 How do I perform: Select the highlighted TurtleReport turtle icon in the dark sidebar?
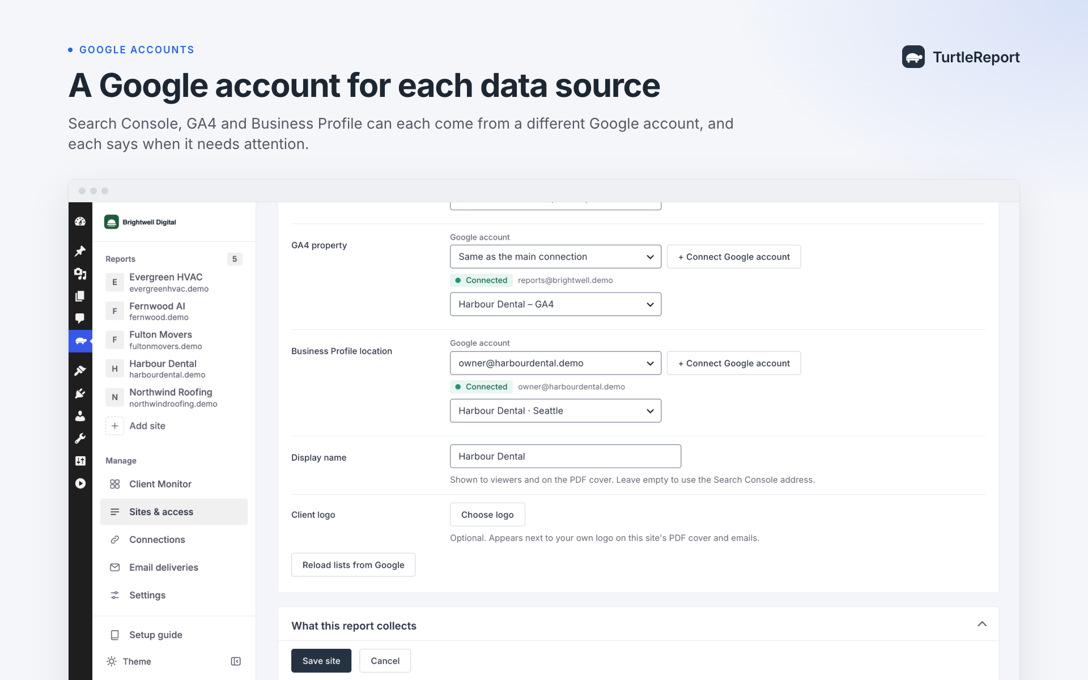[80, 341]
